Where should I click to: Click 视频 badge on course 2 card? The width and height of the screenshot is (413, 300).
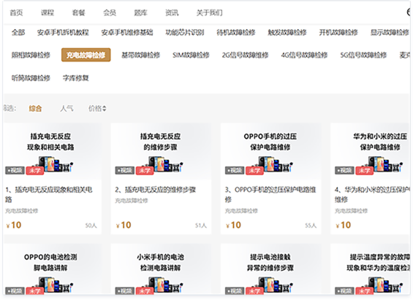[x=125, y=171]
